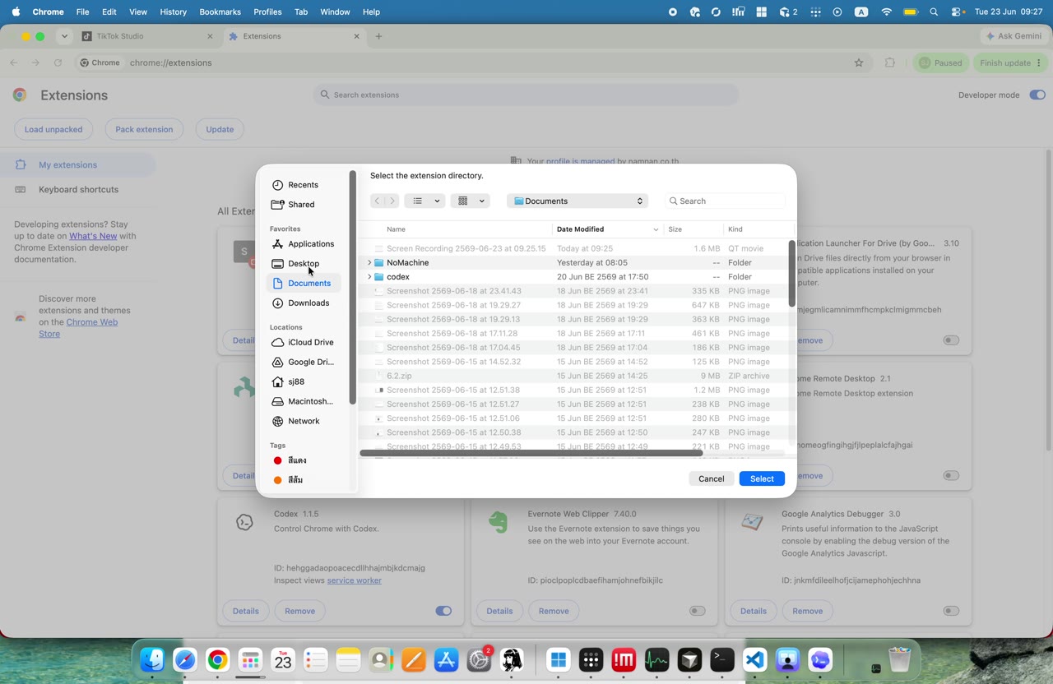1053x684 pixels.
Task: Switch to the TikTok Studio tab
Action: point(146,36)
